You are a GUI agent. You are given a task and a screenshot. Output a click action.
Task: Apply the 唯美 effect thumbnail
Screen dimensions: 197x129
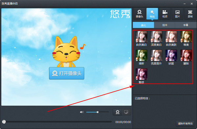pos(186,37)
